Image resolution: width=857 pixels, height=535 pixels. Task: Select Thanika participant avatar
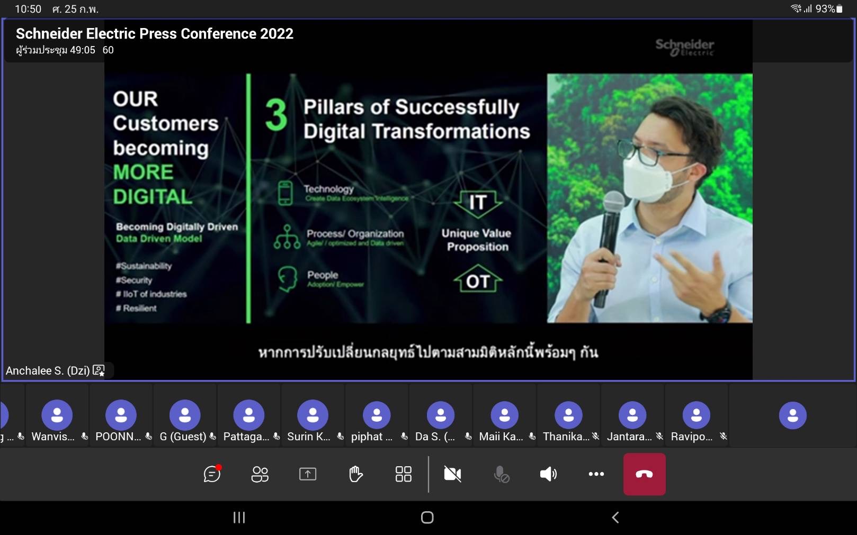coord(568,415)
